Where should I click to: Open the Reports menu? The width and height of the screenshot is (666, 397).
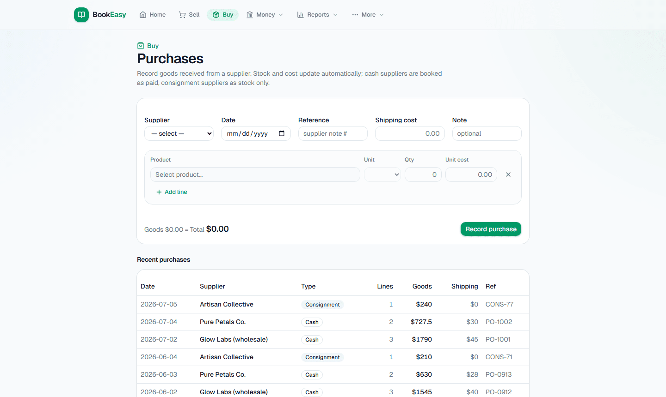(x=317, y=15)
